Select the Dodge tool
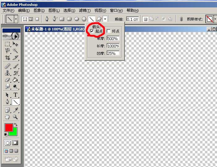The image size is (217, 167). [x=15, y=86]
